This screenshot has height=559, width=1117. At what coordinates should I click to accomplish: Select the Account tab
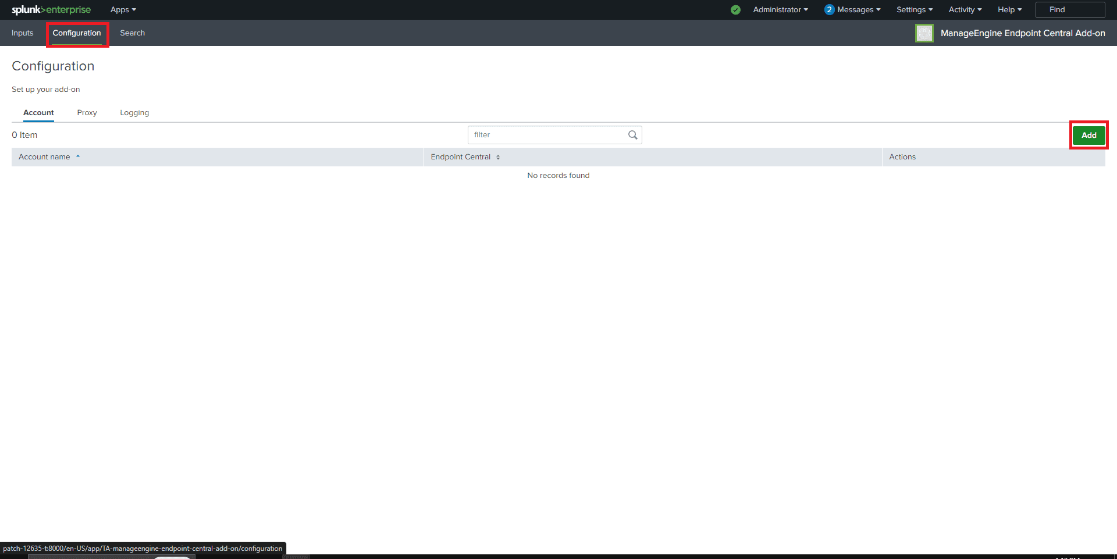click(x=38, y=113)
